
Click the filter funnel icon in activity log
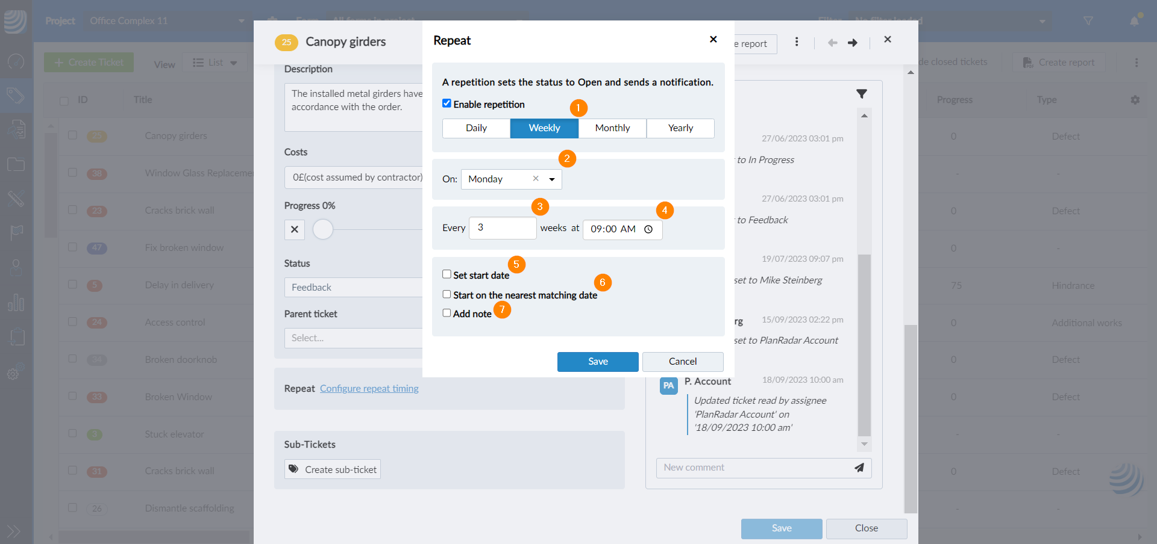pos(862,94)
